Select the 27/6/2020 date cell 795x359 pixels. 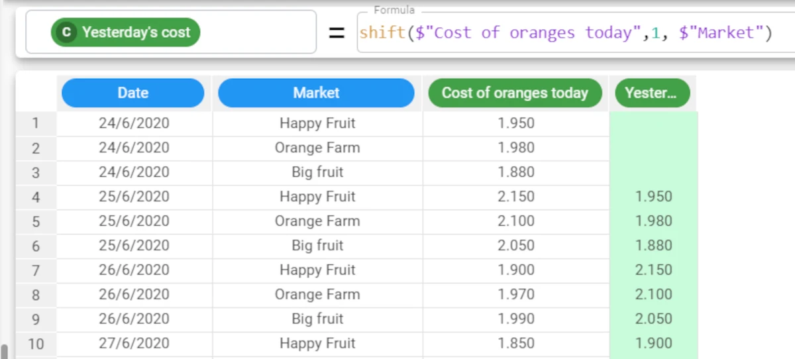click(x=134, y=344)
